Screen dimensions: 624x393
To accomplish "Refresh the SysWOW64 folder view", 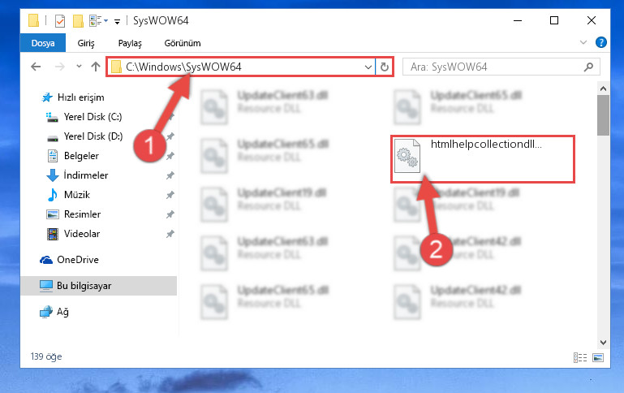I will pyautogui.click(x=384, y=67).
